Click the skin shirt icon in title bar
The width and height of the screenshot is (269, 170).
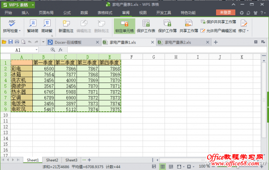tap(255, 13)
